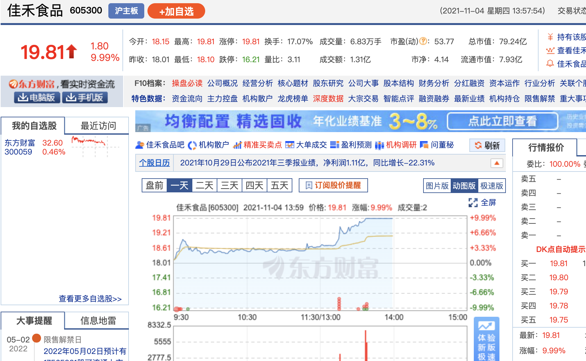586x361 pixels.
Task: Select the 五天 chart range
Action: pos(280,185)
